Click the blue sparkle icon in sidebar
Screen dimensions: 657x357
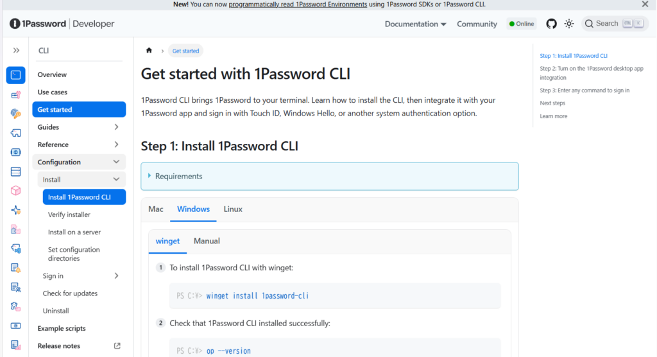click(x=16, y=210)
